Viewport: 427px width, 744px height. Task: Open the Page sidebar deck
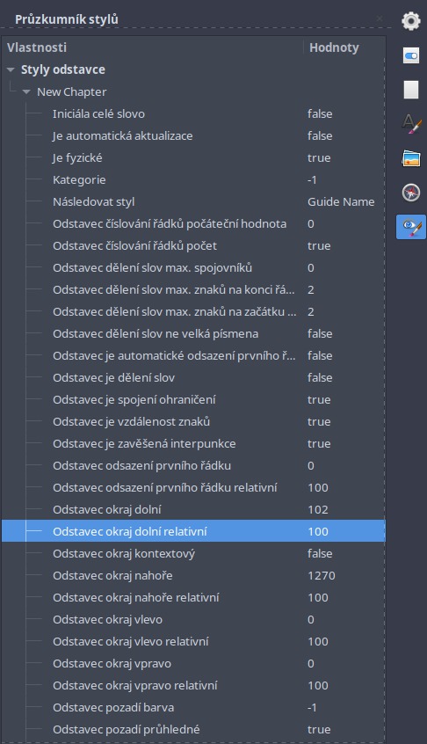click(411, 90)
